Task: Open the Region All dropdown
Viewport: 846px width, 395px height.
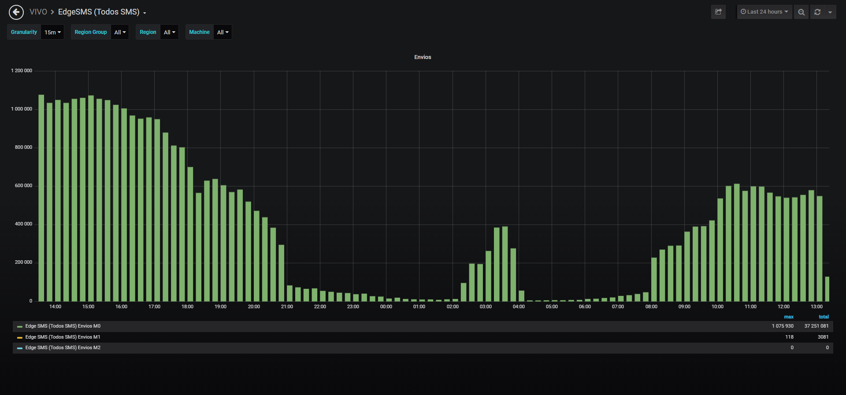Action: click(169, 32)
